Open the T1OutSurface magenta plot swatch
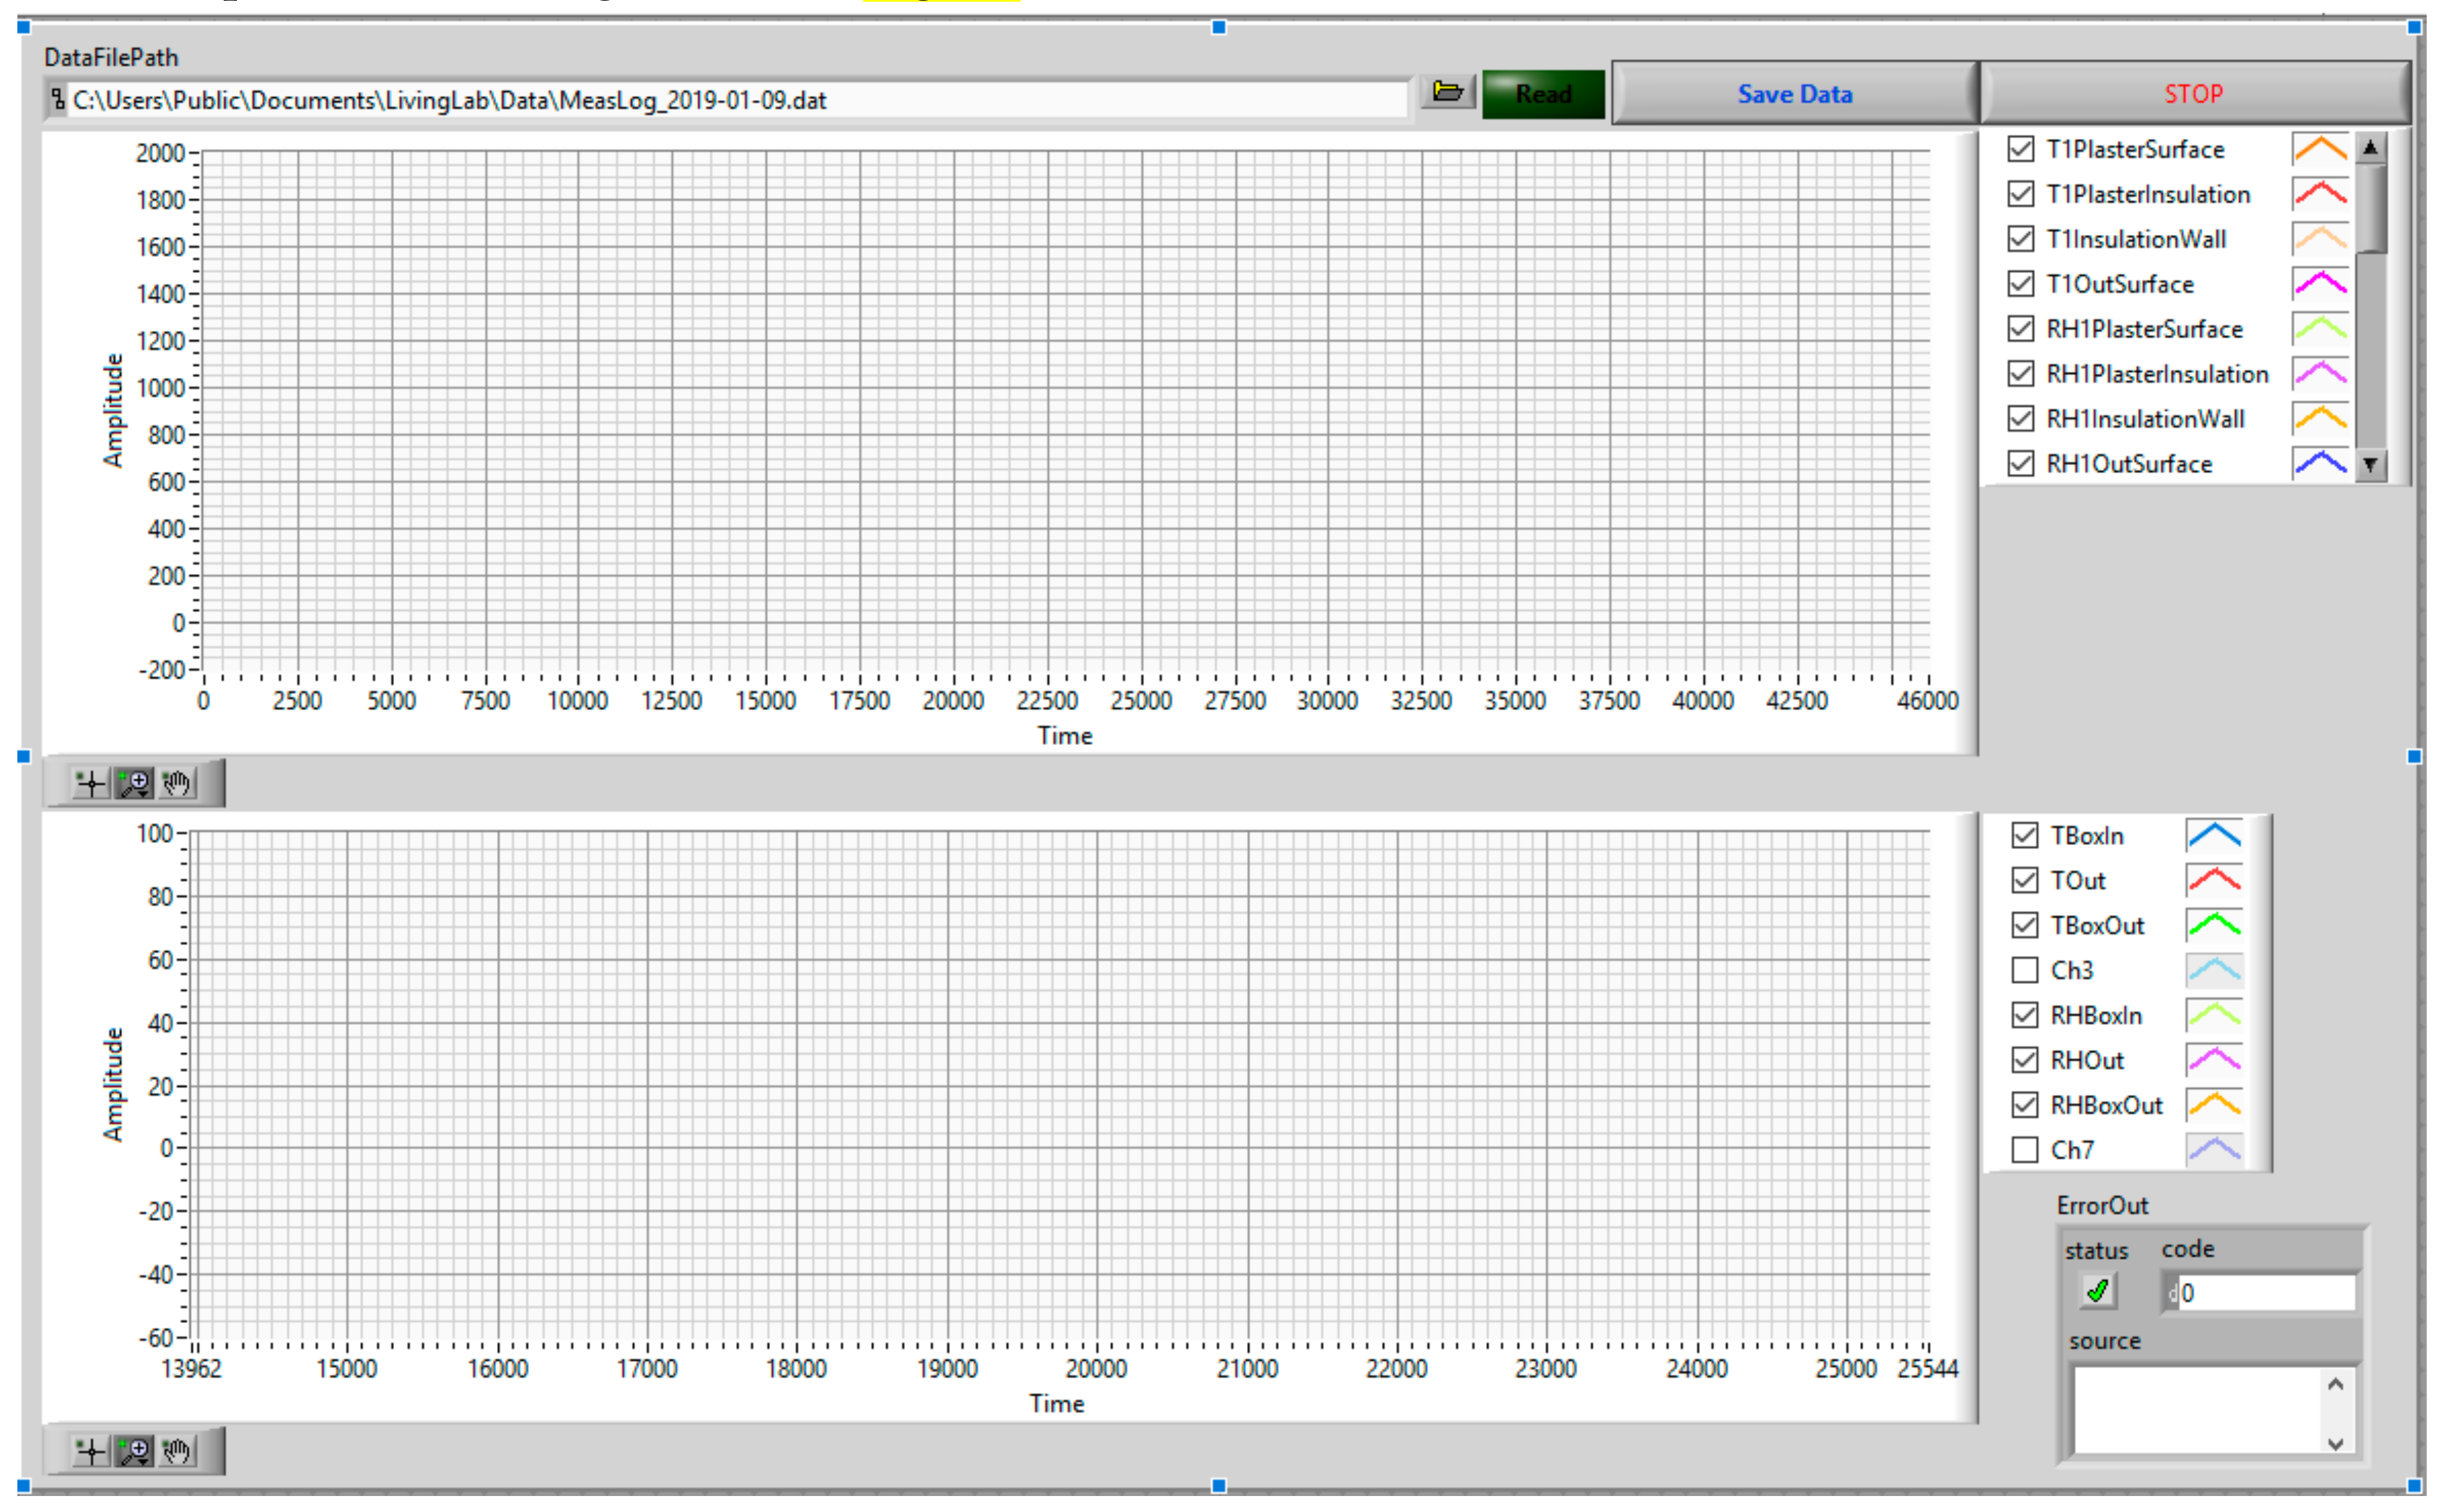This screenshot has width=2441, height=1512. tap(2319, 284)
